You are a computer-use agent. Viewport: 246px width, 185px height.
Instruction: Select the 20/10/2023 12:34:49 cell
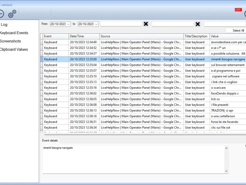pos(83,42)
